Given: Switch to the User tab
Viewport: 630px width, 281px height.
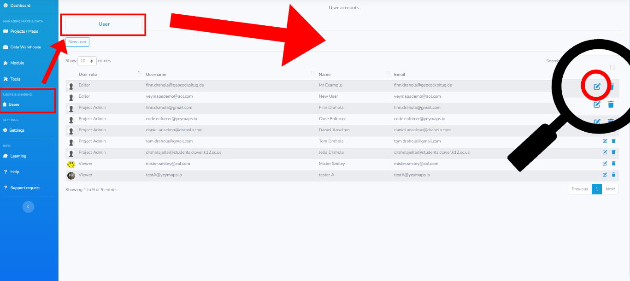Looking at the screenshot, I should (104, 24).
